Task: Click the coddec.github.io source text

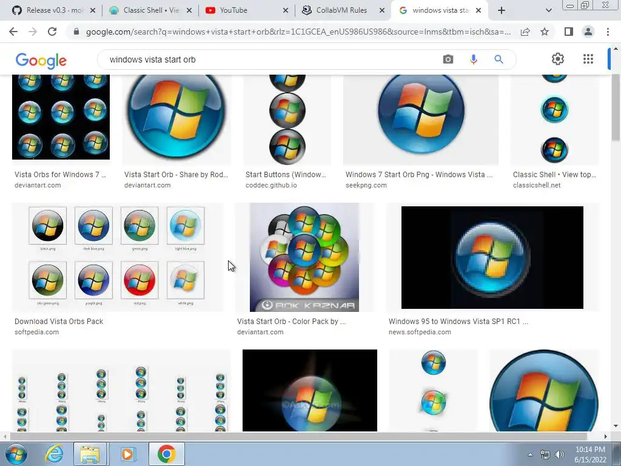Action: coord(271,185)
